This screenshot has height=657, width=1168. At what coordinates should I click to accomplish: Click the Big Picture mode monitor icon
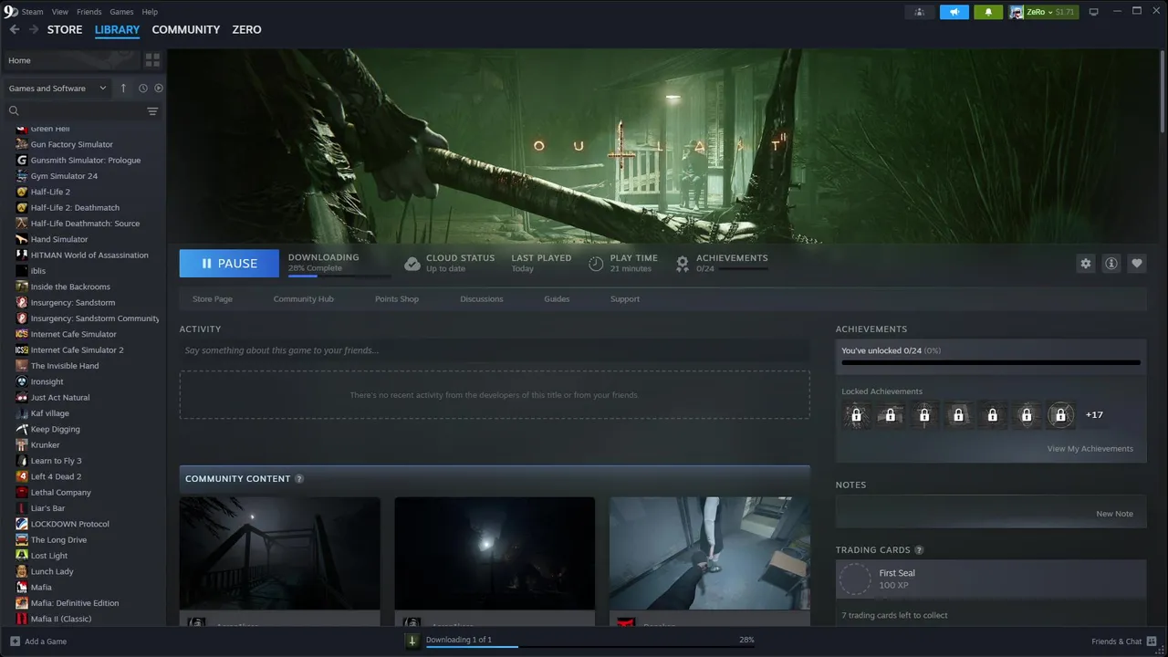(x=1094, y=12)
